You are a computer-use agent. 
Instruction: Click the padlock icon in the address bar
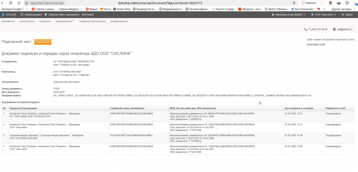pos(27,3)
